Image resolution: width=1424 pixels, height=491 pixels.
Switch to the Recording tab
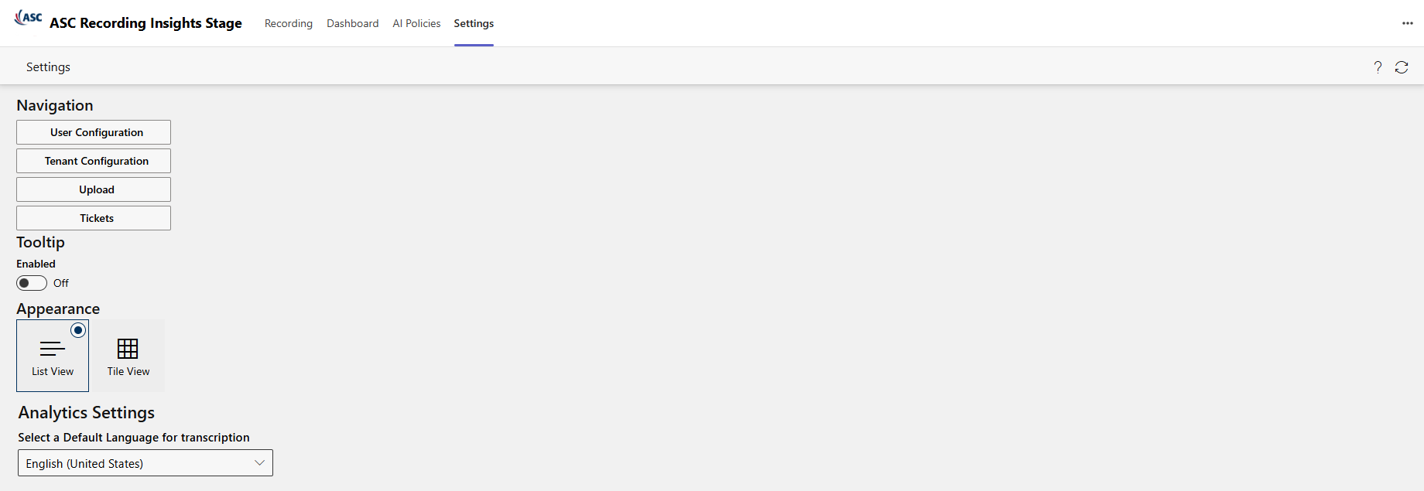289,23
